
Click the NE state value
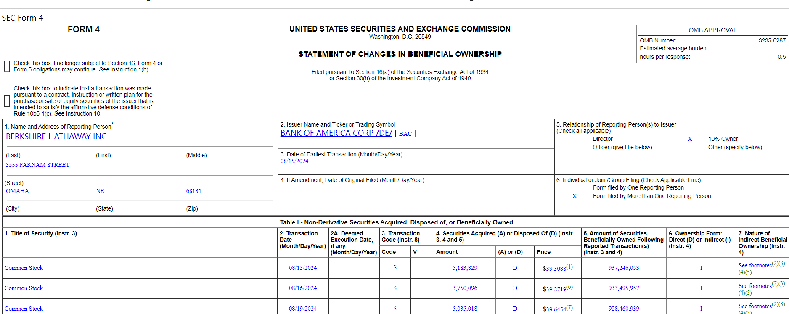coord(100,191)
